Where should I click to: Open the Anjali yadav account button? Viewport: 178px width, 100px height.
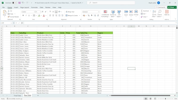click(154, 3)
